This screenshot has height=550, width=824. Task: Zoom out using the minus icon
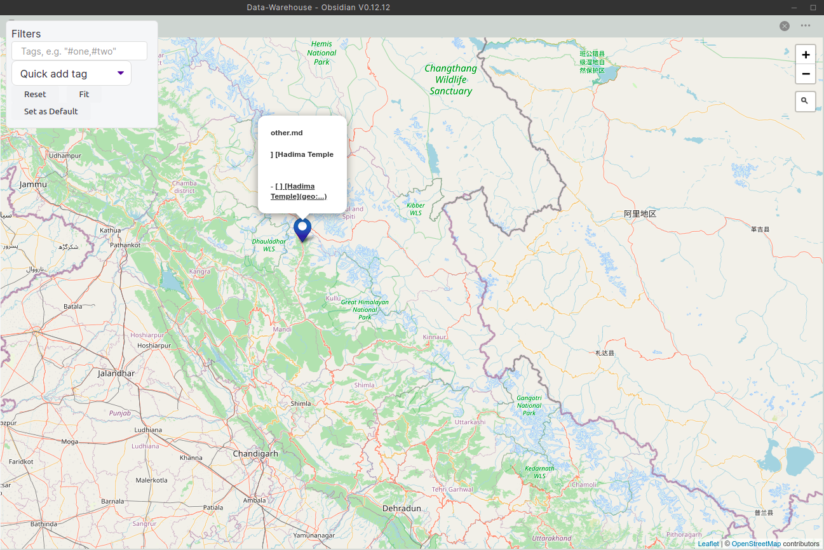(x=805, y=74)
